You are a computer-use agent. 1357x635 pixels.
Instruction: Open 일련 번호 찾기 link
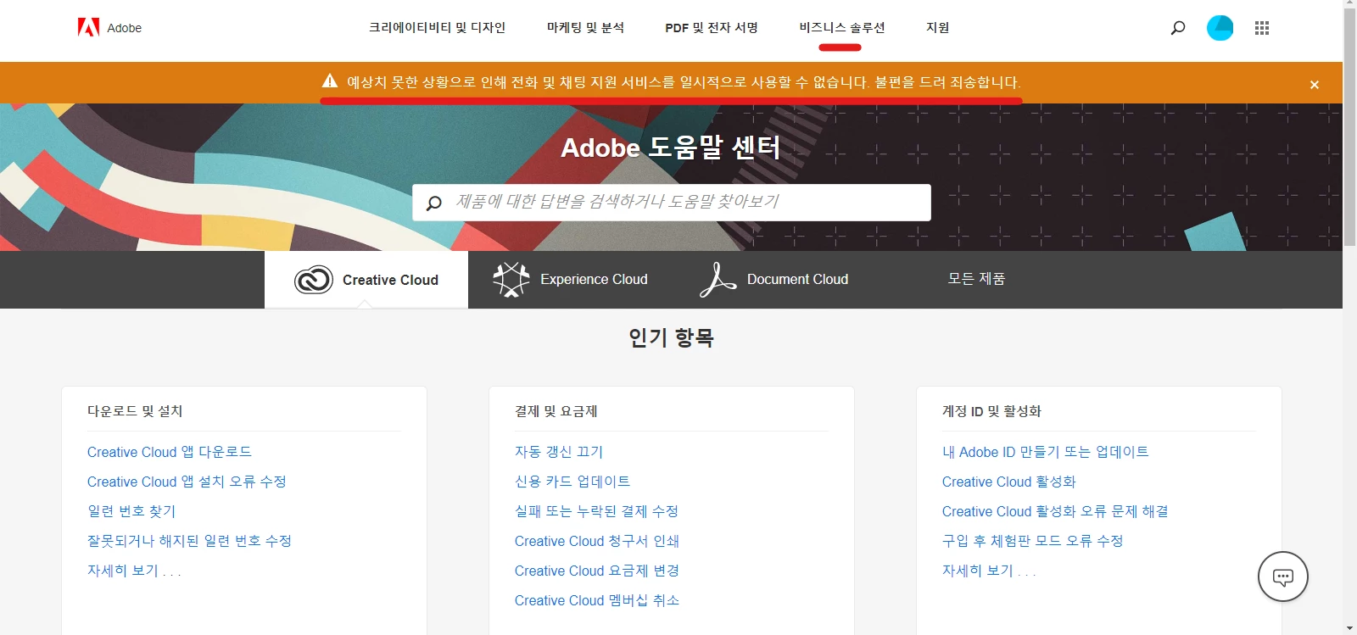click(x=131, y=511)
